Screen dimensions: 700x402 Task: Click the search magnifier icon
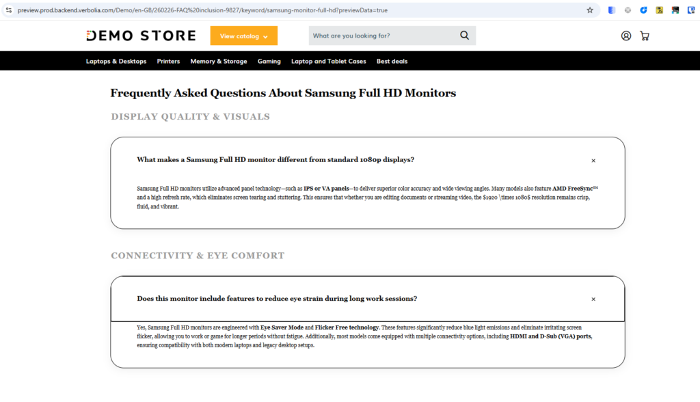point(465,36)
